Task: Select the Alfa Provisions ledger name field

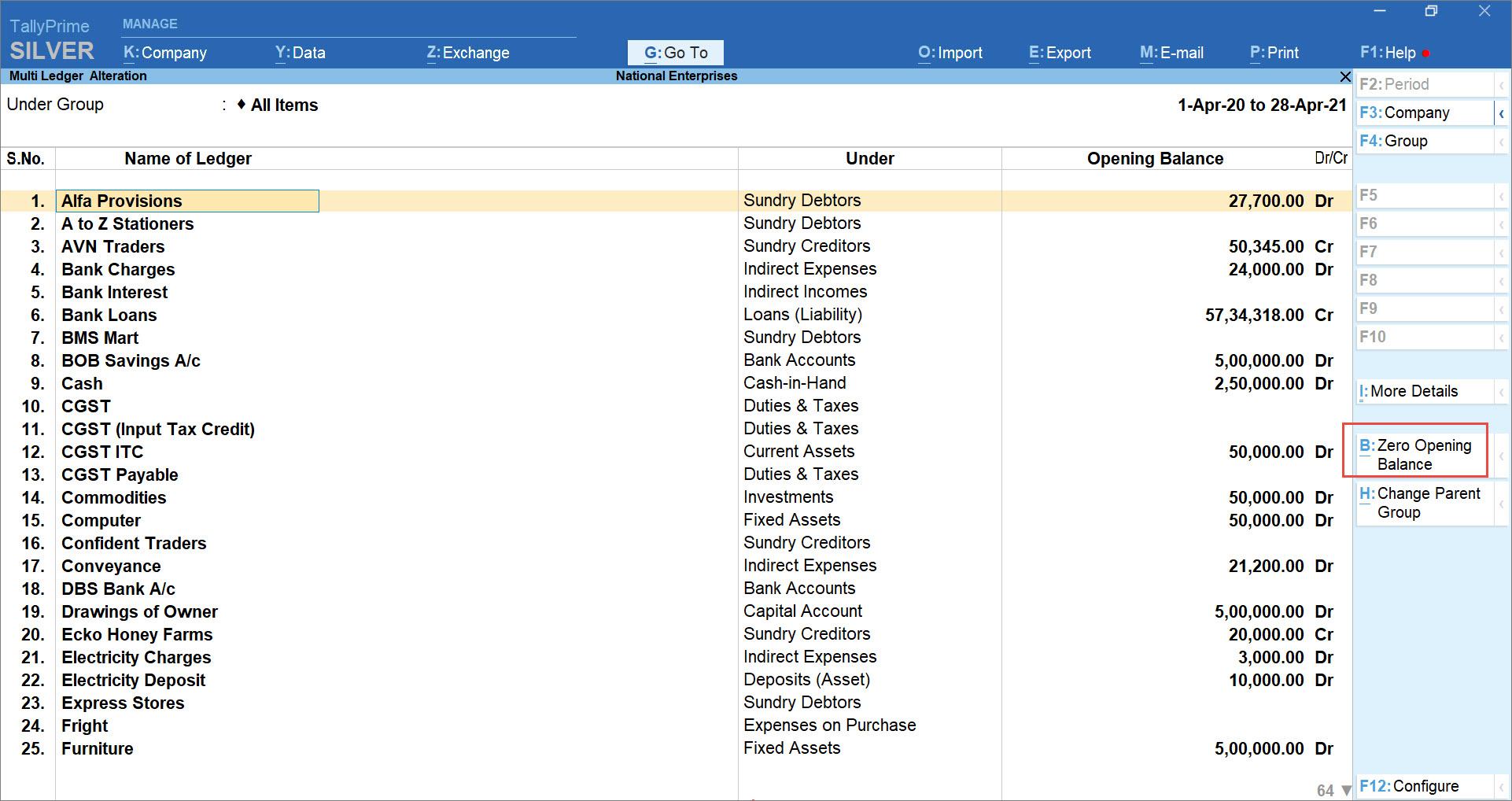Action: pos(188,201)
